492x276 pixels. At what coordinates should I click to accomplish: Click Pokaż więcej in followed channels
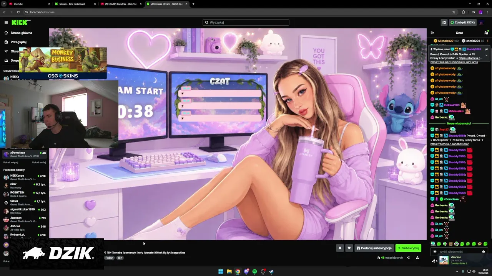[11, 163]
